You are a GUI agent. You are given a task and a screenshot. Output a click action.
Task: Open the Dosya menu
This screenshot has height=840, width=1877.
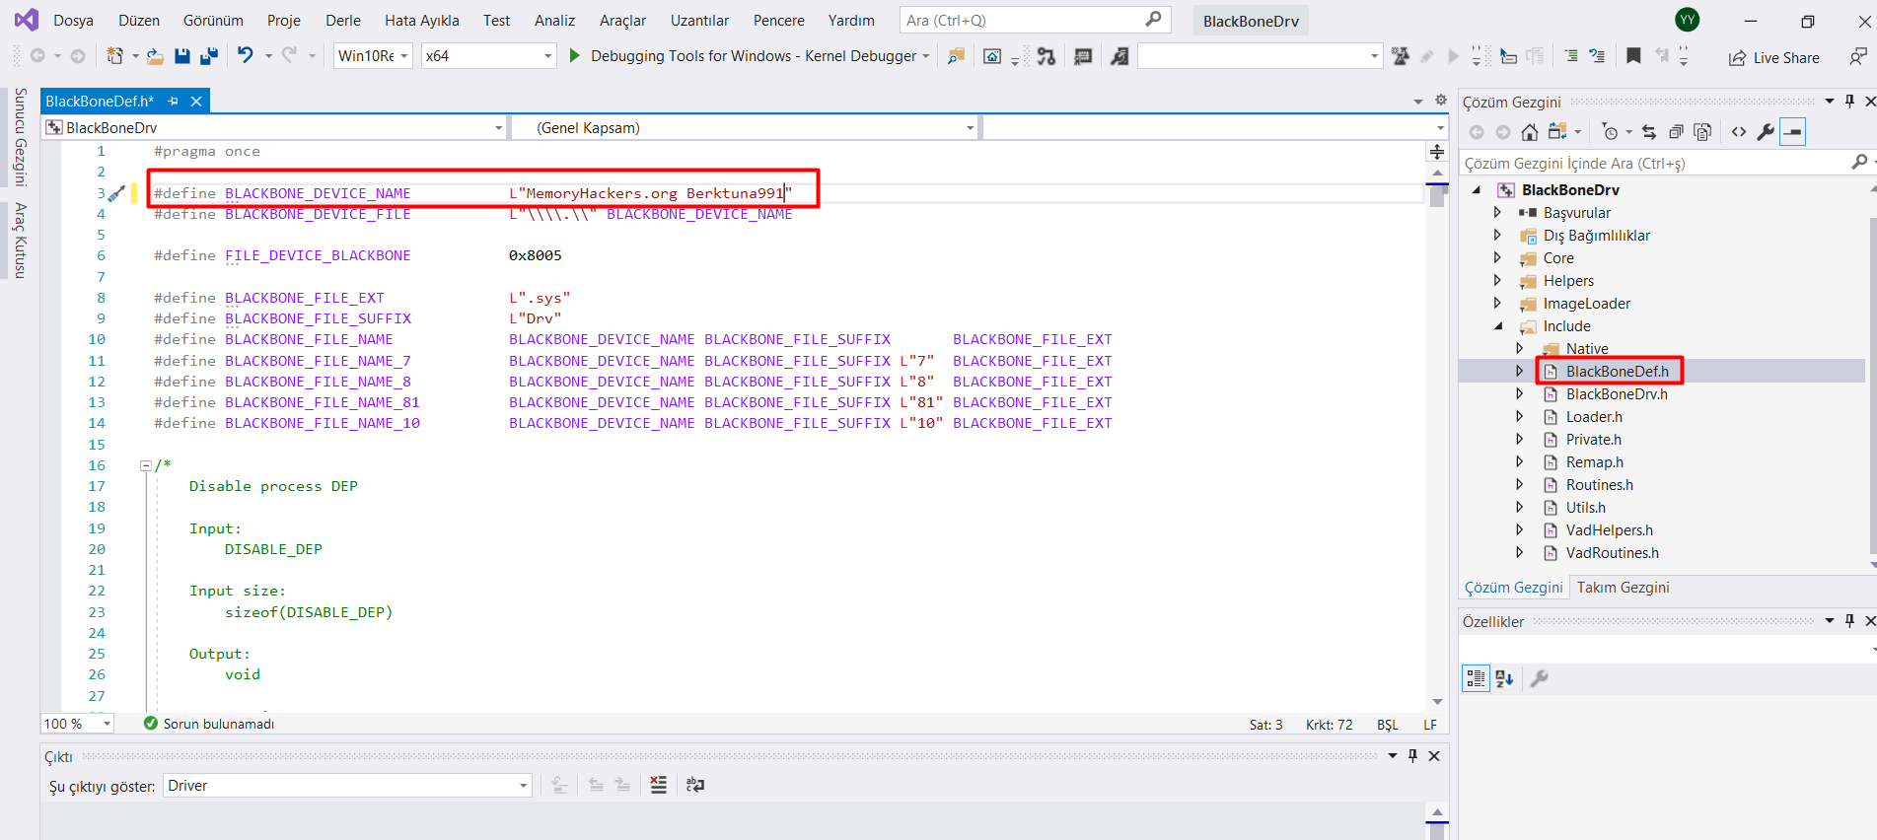[x=74, y=21]
